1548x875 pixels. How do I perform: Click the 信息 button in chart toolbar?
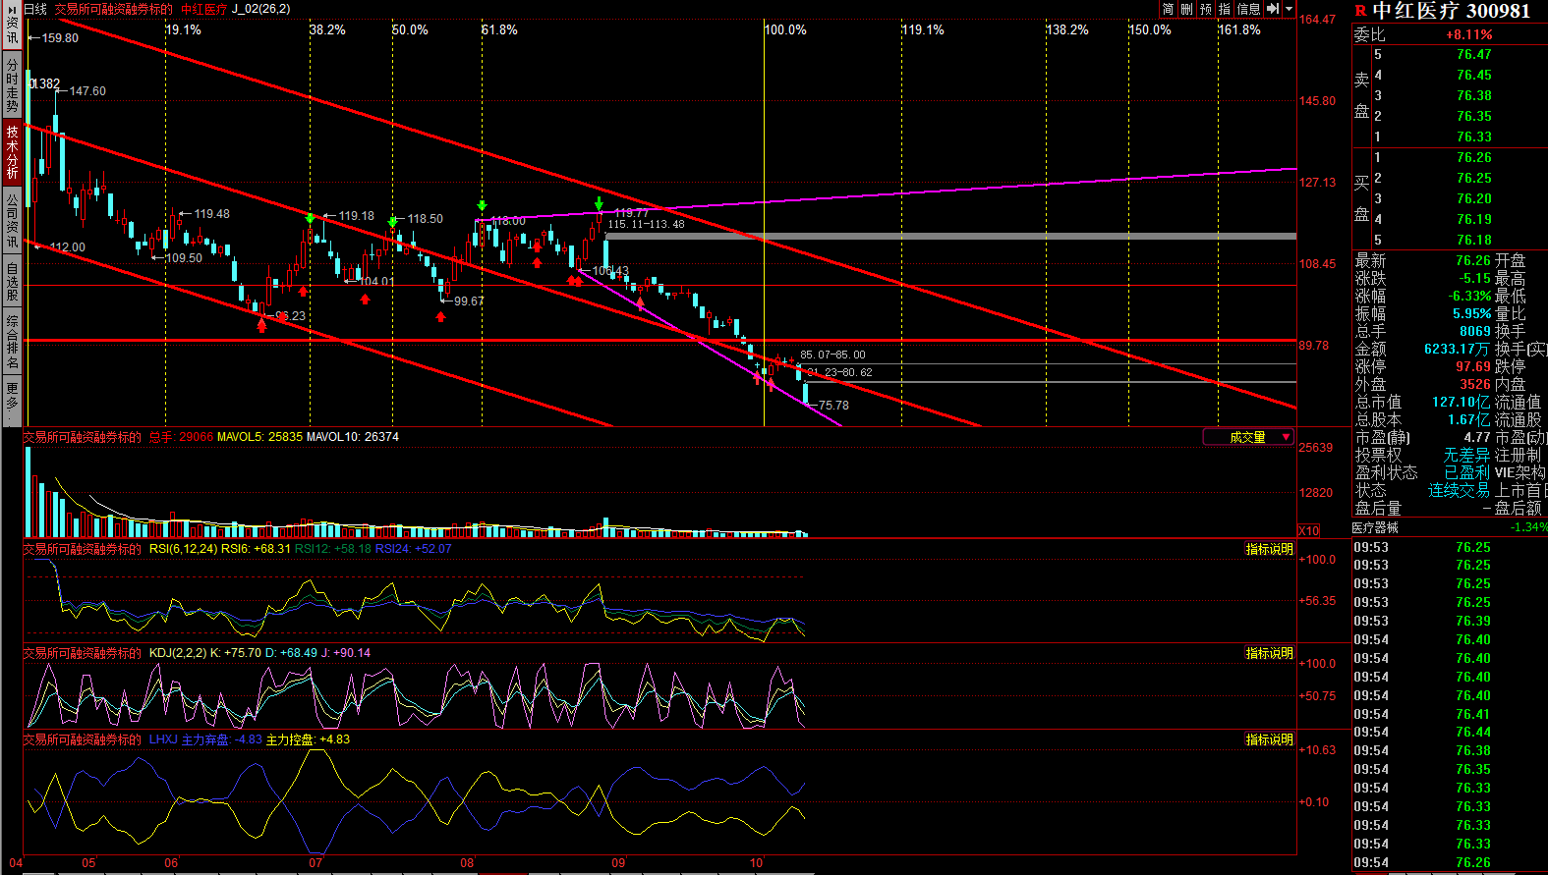tap(1248, 9)
